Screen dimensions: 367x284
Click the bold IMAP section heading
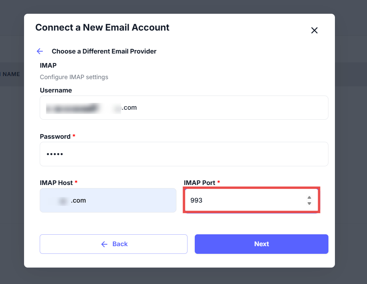coord(48,65)
